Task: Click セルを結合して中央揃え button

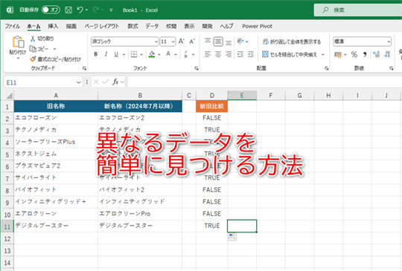Action: pyautogui.click(x=290, y=54)
